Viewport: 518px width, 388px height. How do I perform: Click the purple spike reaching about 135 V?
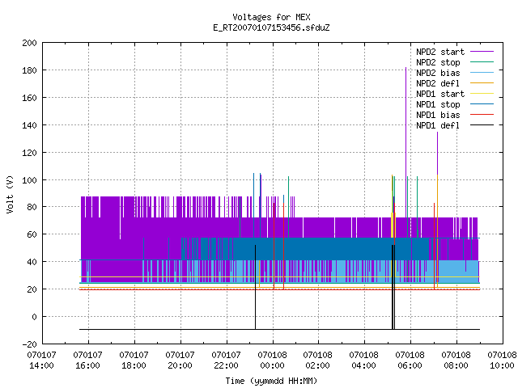coord(437,154)
